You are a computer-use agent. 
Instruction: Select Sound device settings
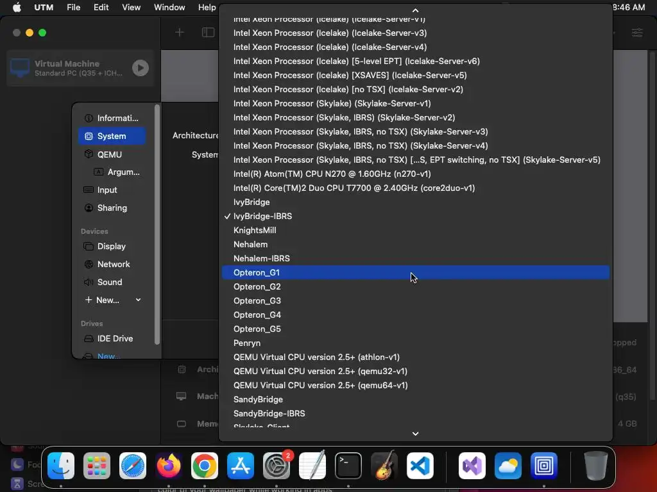[x=112, y=283]
